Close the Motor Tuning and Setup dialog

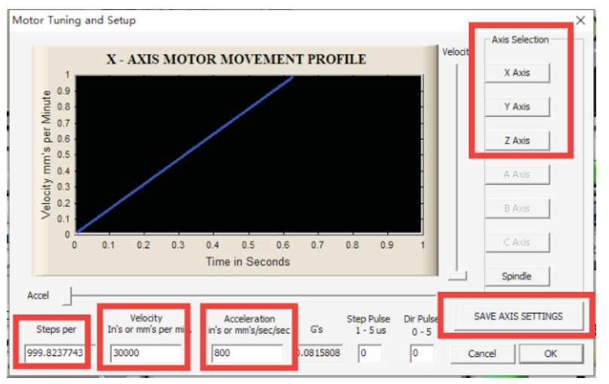pos(580,20)
